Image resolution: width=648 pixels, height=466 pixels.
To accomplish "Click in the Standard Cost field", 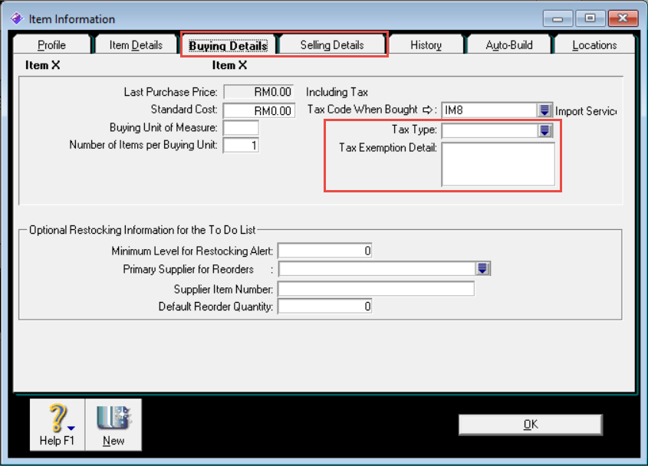I will pyautogui.click(x=259, y=111).
